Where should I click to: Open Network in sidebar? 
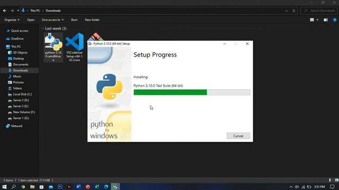click(x=14, y=126)
